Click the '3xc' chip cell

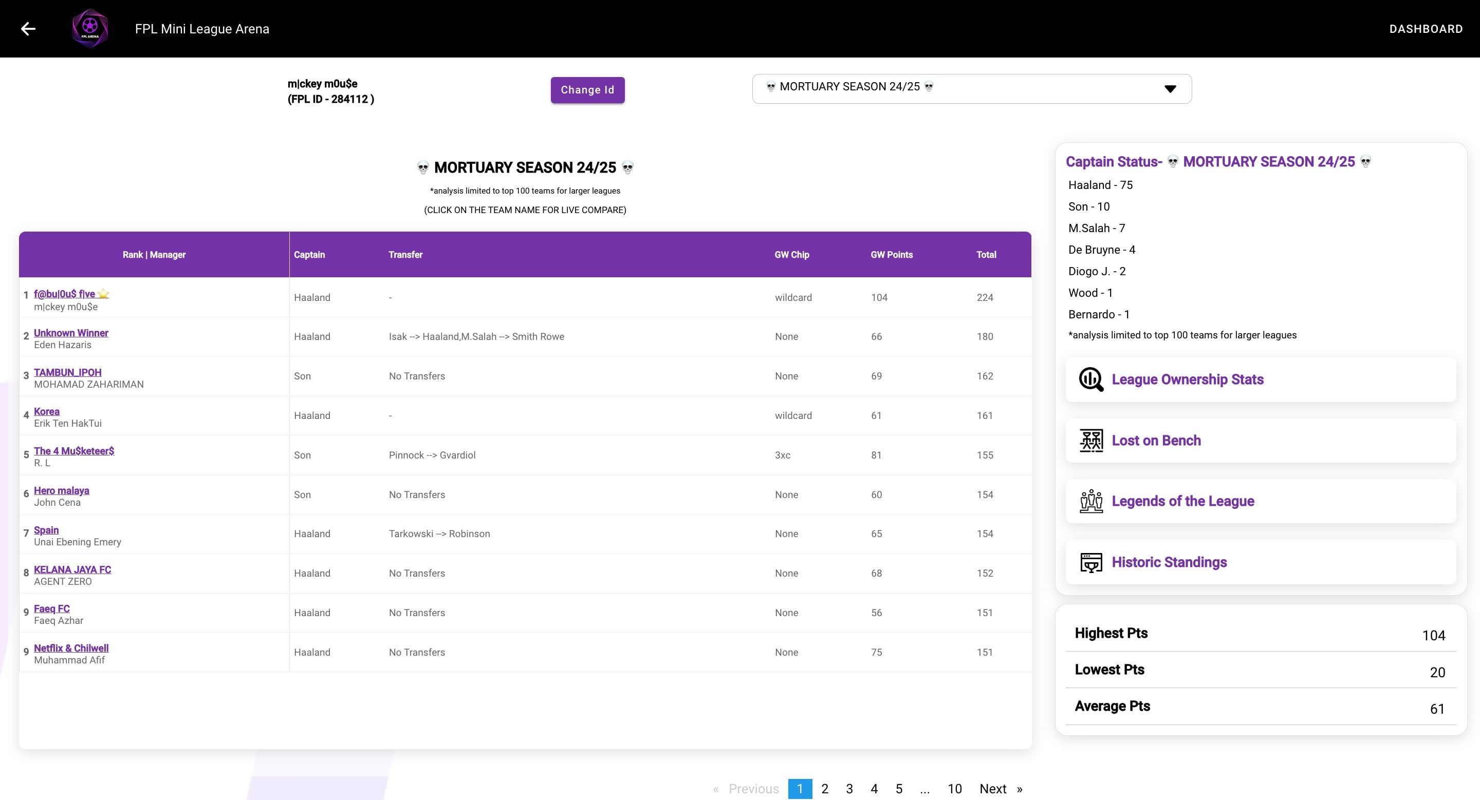coord(783,455)
